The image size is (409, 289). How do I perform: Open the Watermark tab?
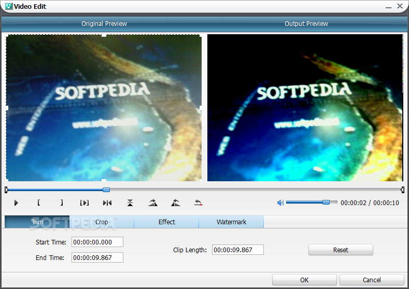pos(231,222)
